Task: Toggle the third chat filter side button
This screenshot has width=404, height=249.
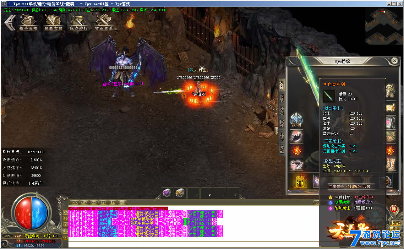Action: [x=65, y=225]
